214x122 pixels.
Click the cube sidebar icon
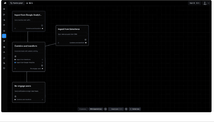click(x=4, y=47)
